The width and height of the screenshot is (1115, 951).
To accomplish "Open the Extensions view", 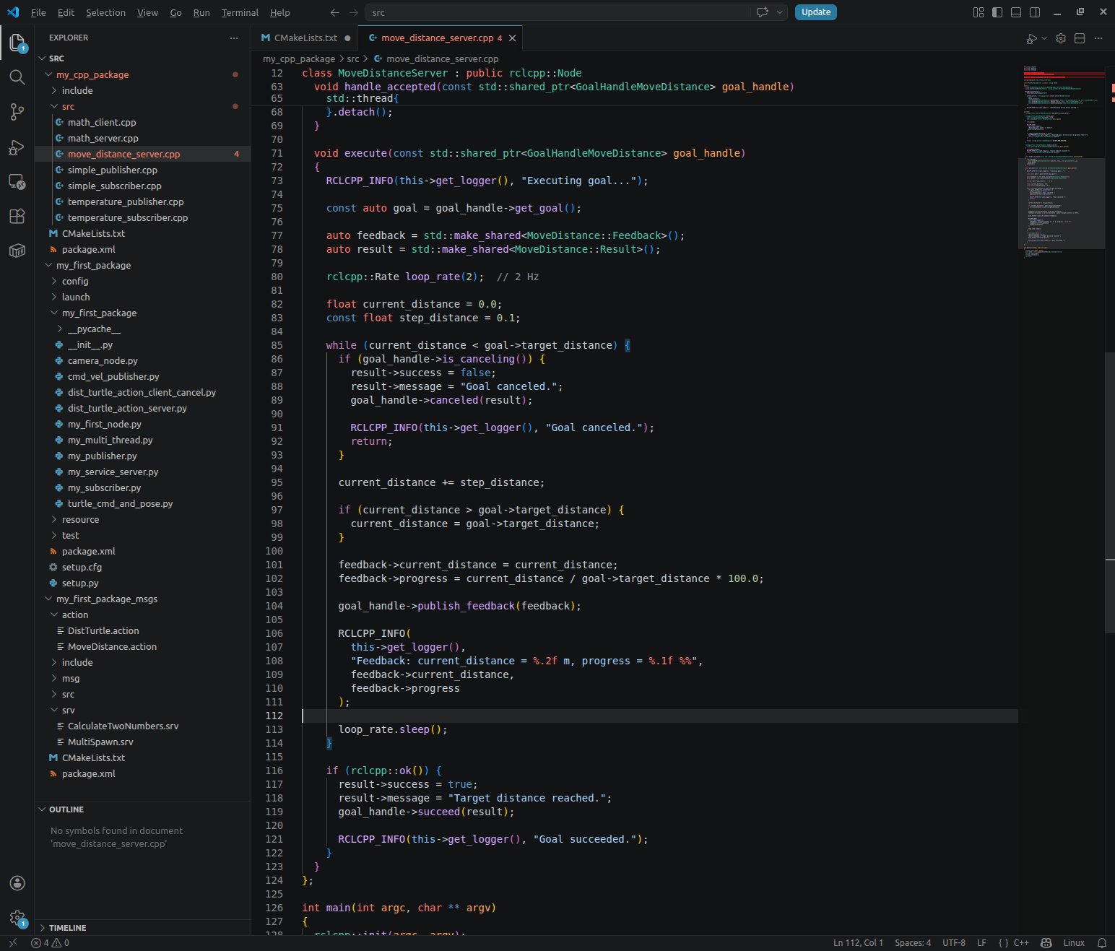I will click(17, 216).
